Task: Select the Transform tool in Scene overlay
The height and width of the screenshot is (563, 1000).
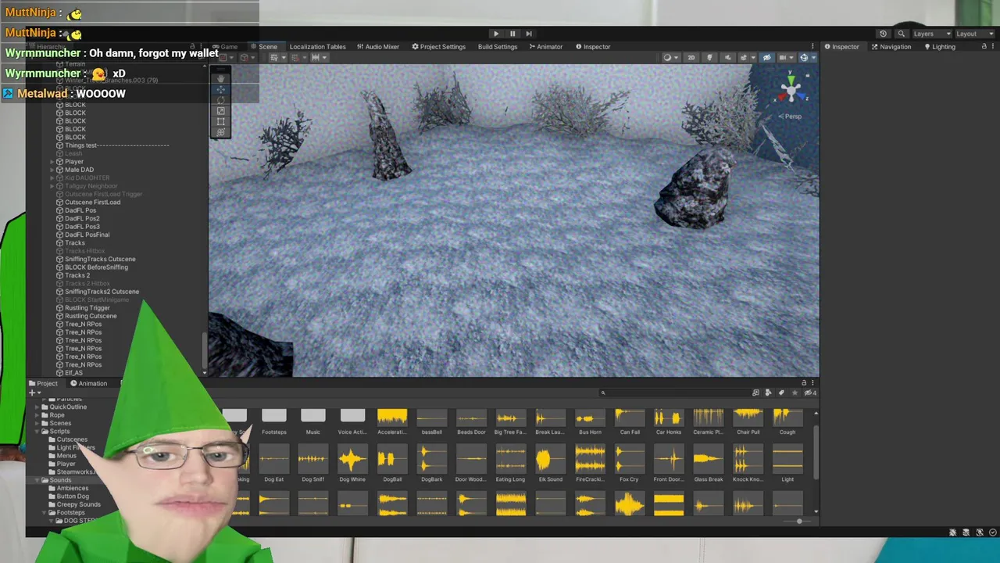Action: (x=221, y=131)
